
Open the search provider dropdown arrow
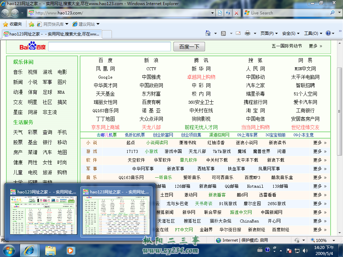click(x=339, y=13)
